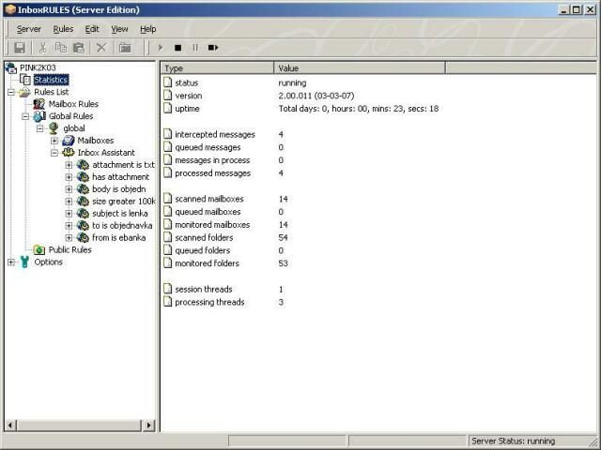Click the Paste clipboard toolbar icon
Screen dimensions: 601x450
(x=79, y=47)
